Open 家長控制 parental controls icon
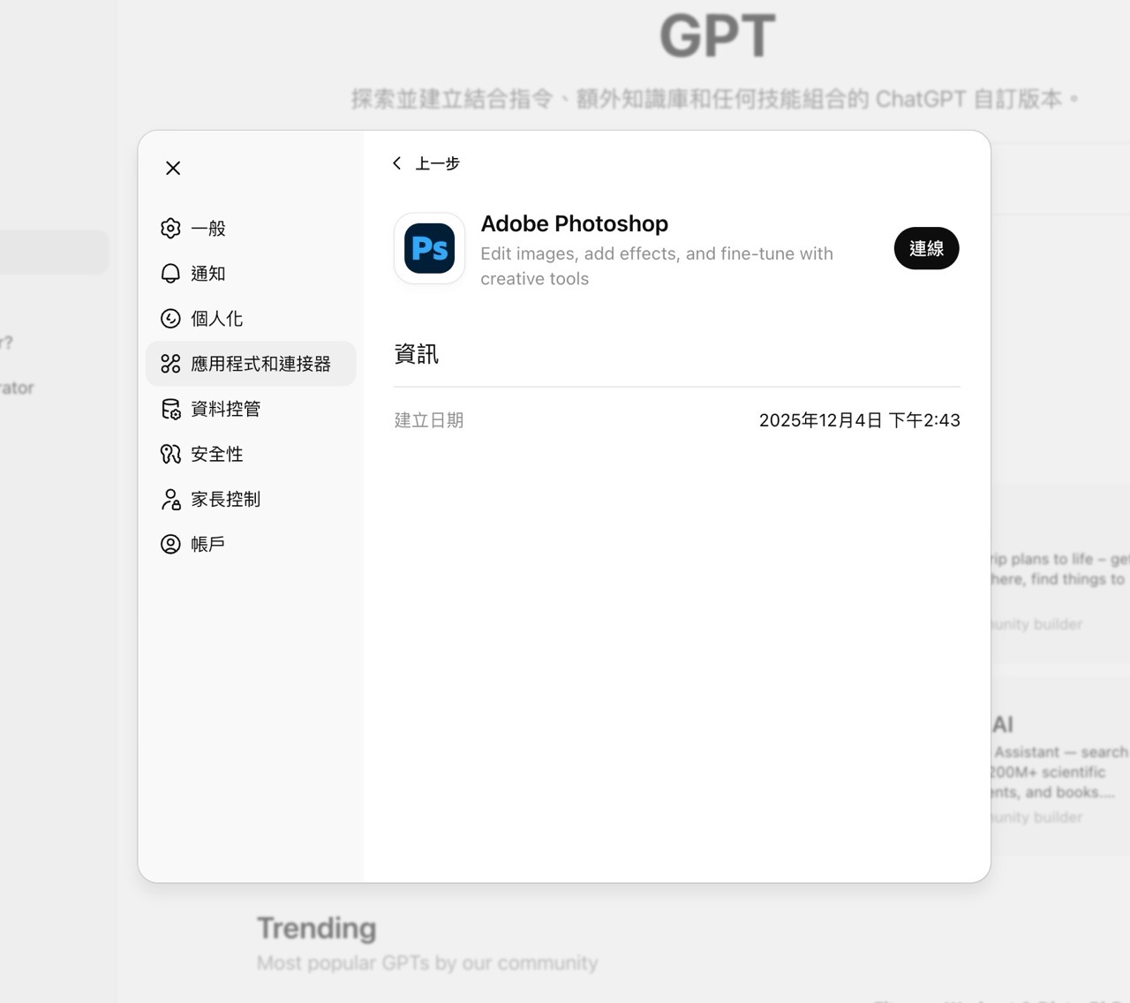This screenshot has width=1130, height=1003. pyautogui.click(x=169, y=499)
